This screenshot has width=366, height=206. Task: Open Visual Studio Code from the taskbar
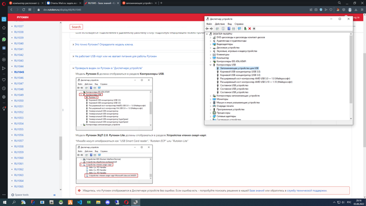pyautogui.click(x=80, y=202)
